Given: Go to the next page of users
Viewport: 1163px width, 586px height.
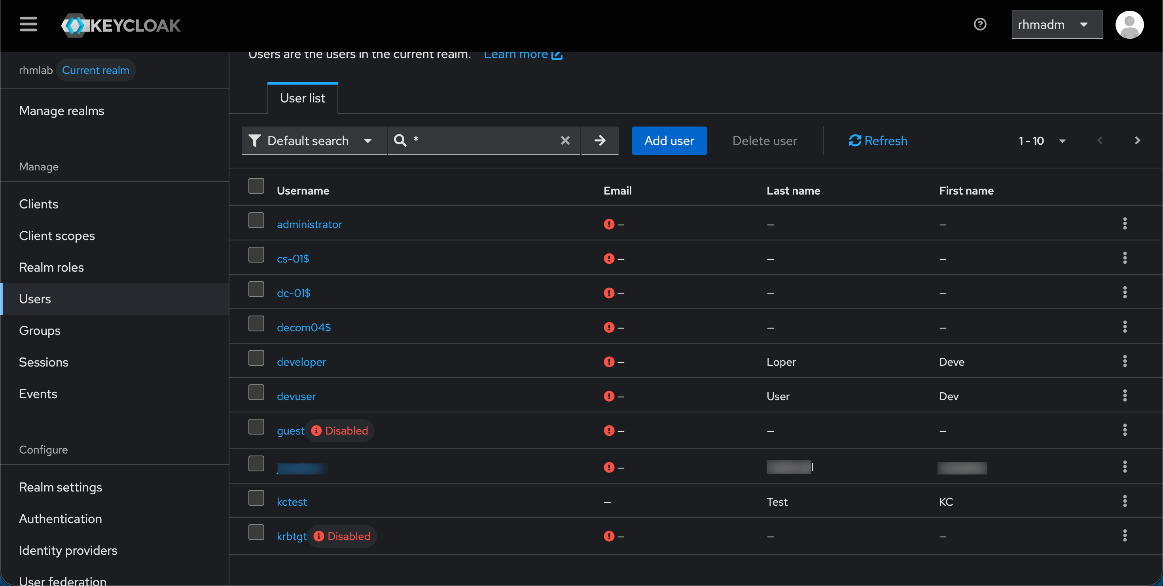Looking at the screenshot, I should coord(1137,140).
